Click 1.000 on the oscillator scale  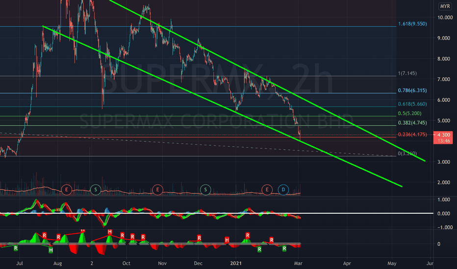click(445, 200)
